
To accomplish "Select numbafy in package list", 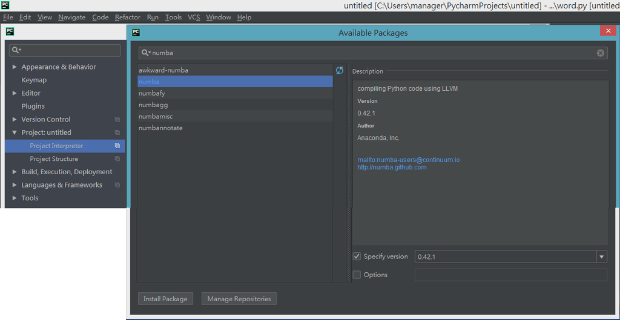I will 235,93.
